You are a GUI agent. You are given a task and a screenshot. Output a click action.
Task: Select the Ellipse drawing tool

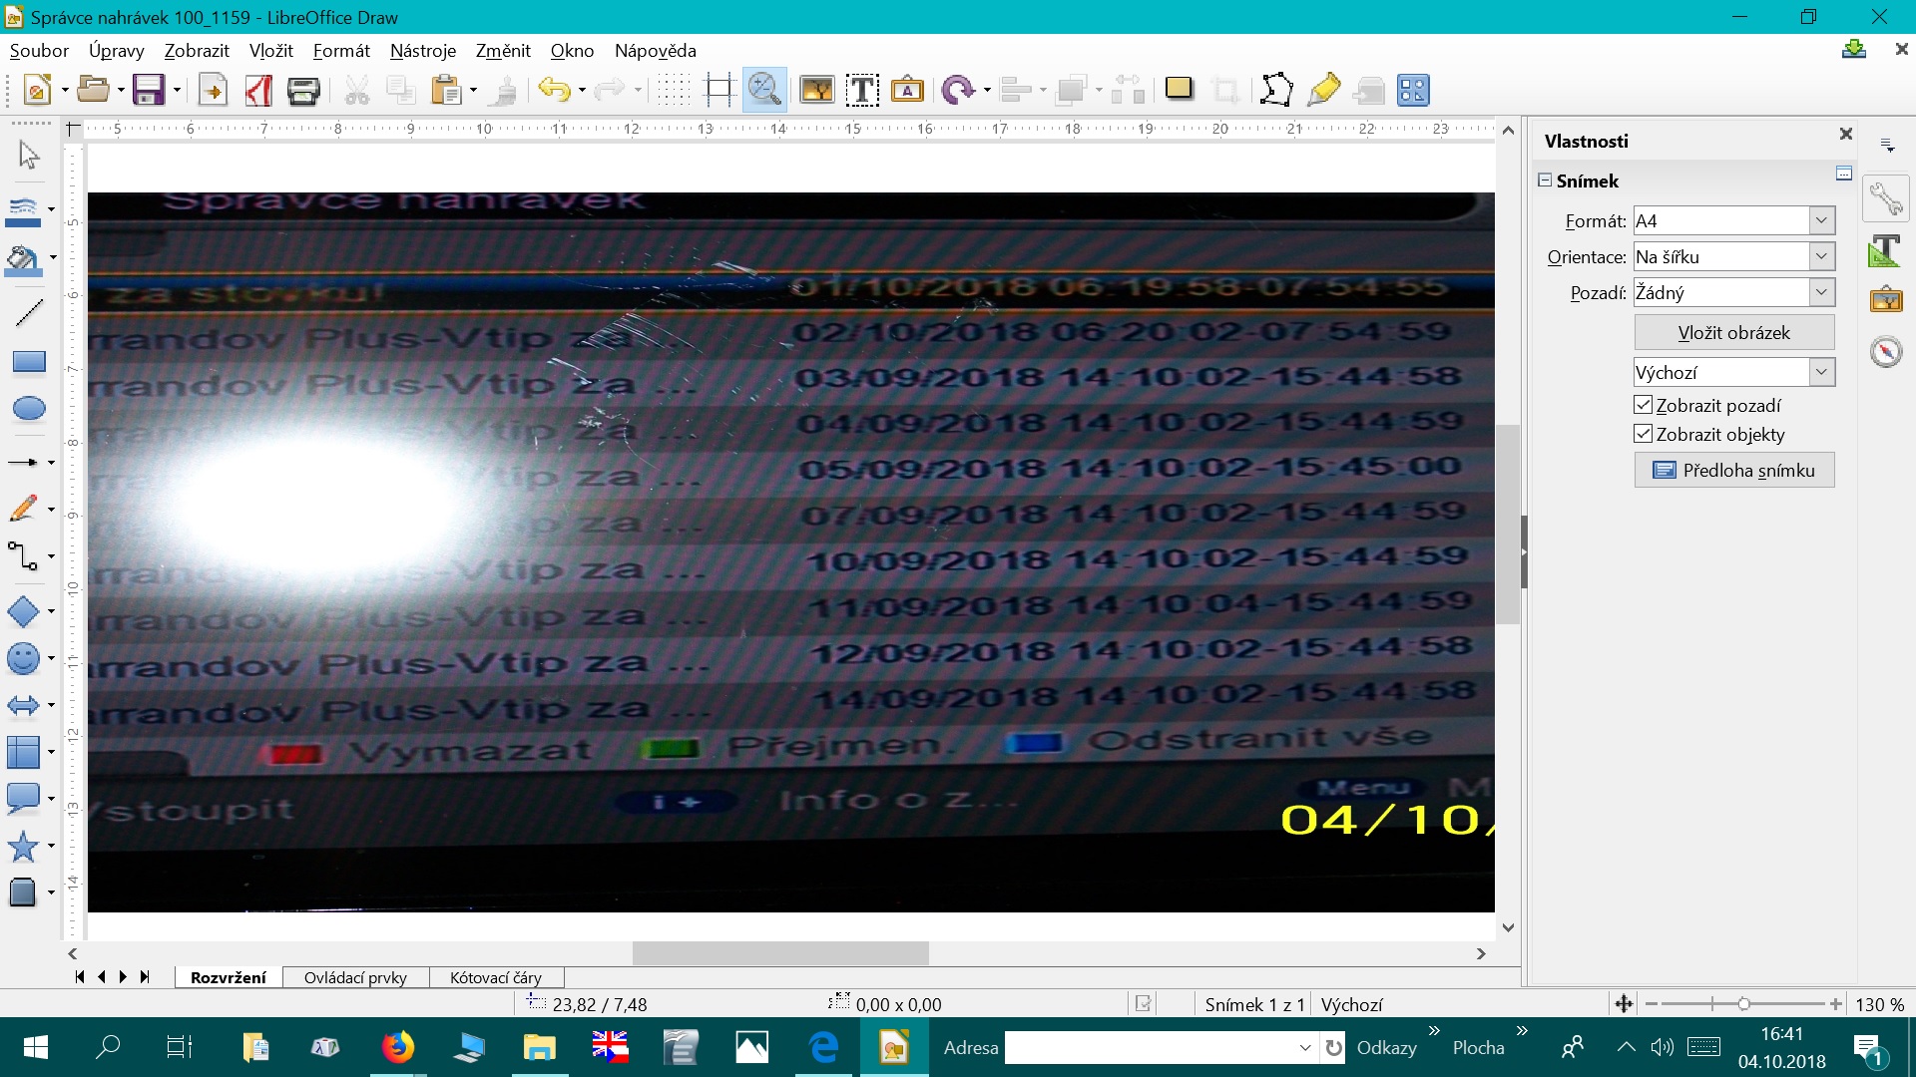pyautogui.click(x=28, y=409)
